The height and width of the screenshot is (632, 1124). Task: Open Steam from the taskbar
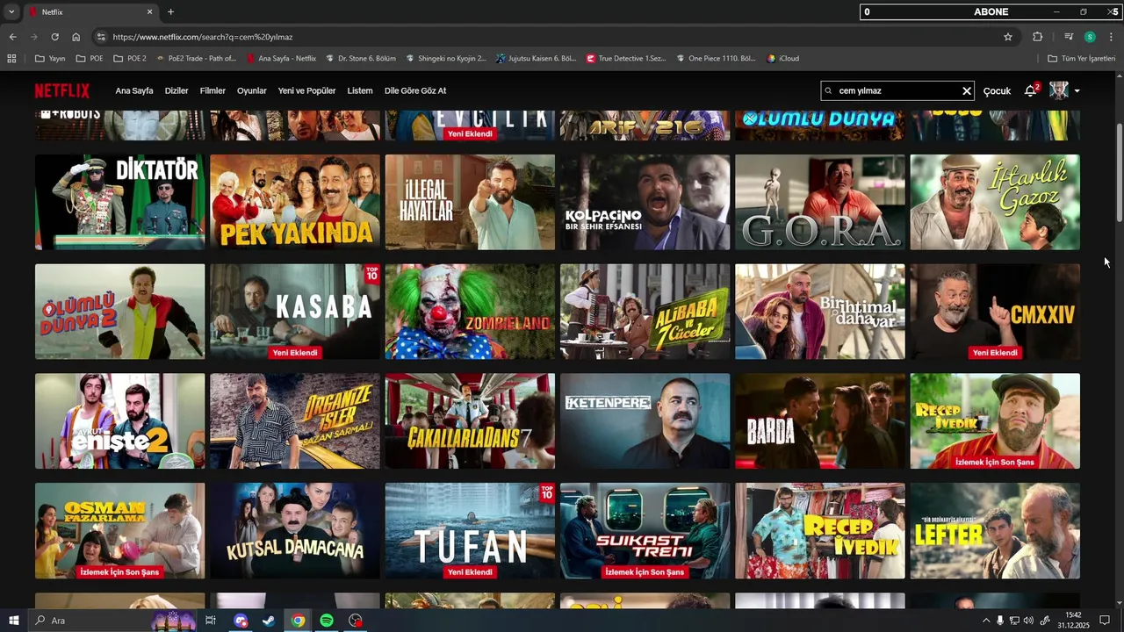[x=269, y=621]
